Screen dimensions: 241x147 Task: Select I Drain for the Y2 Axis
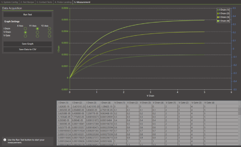point(49,29)
